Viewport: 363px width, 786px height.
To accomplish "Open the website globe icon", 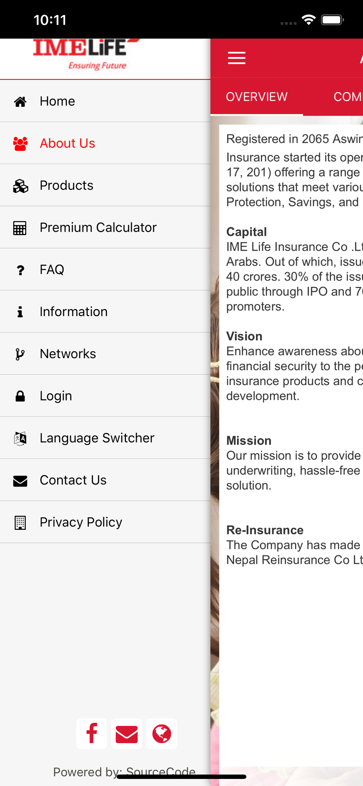I will pos(161,733).
